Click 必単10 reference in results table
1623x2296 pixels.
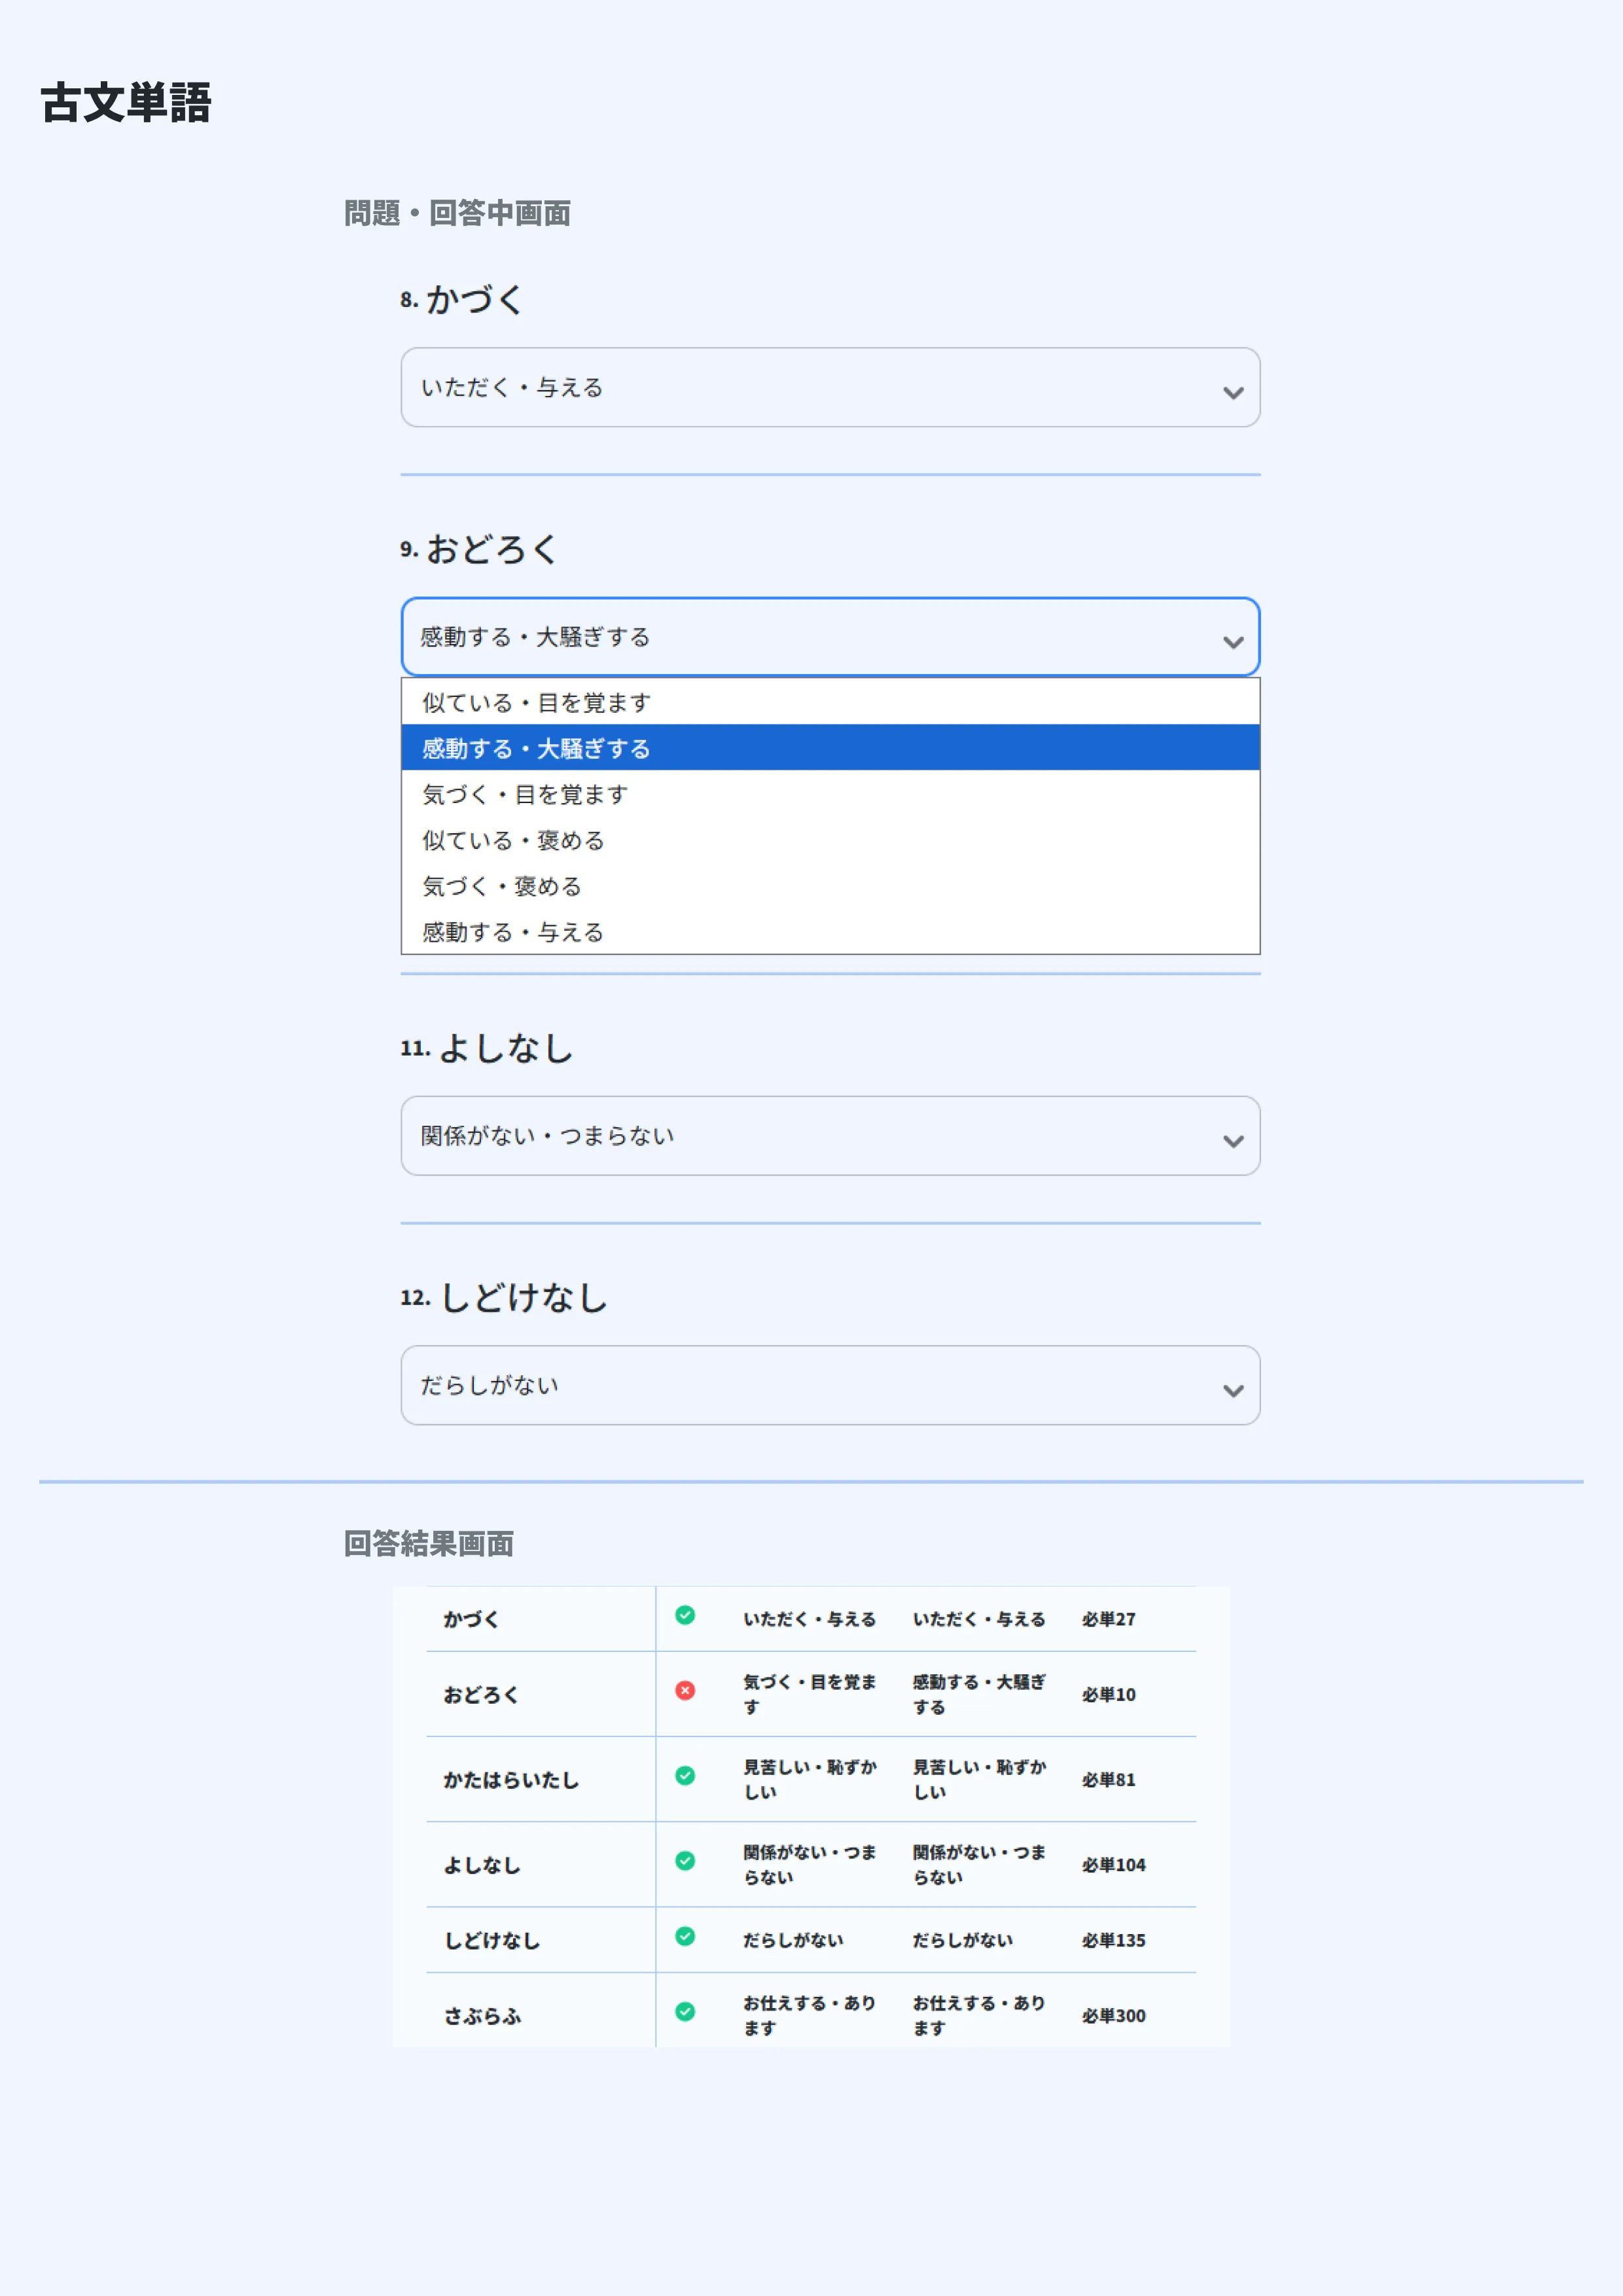point(1108,1694)
